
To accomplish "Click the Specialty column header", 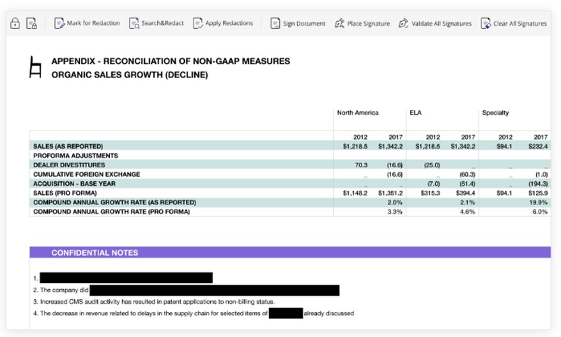I will point(495,113).
